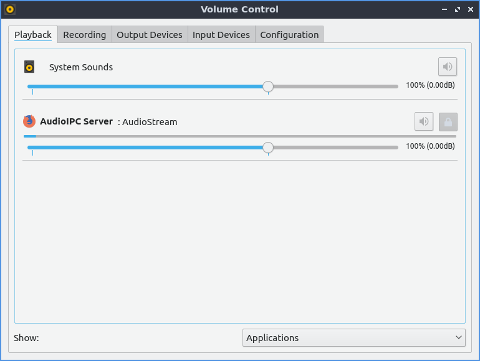480x361 pixels.
Task: Minimize the Volume Control window
Action: point(445,9)
